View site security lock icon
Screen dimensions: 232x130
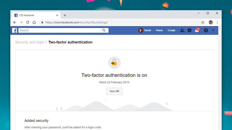(42, 23)
